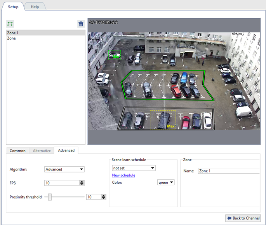Click the New schedule link
This screenshot has height=225, width=266.
(x=123, y=176)
